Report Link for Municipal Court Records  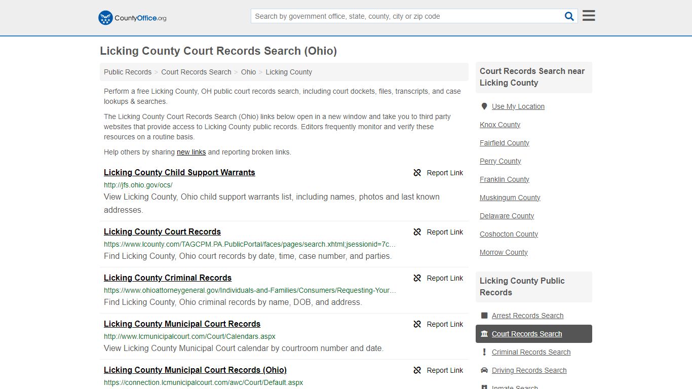point(439,324)
